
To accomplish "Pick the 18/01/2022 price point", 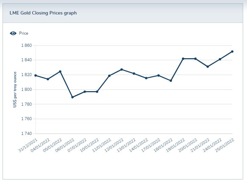I will (x=171, y=81).
